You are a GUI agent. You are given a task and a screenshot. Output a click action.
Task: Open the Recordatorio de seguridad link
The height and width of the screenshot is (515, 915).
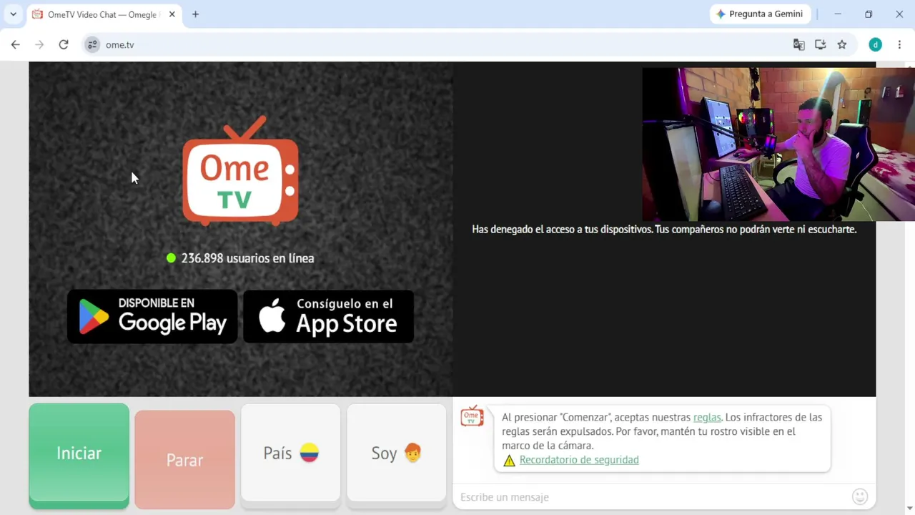[579, 460]
